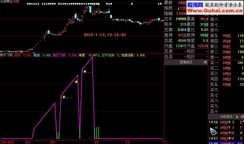This screenshot has width=244, height=144.
Task: Click the 12.95 low price label
Action: [19, 52]
